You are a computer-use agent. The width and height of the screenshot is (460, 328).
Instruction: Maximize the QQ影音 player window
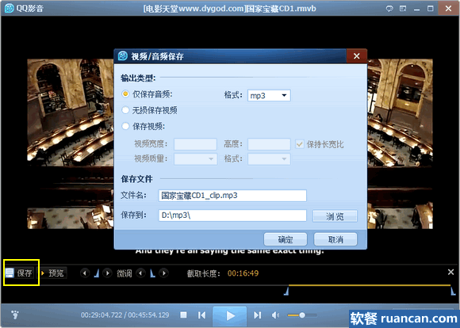click(x=430, y=9)
